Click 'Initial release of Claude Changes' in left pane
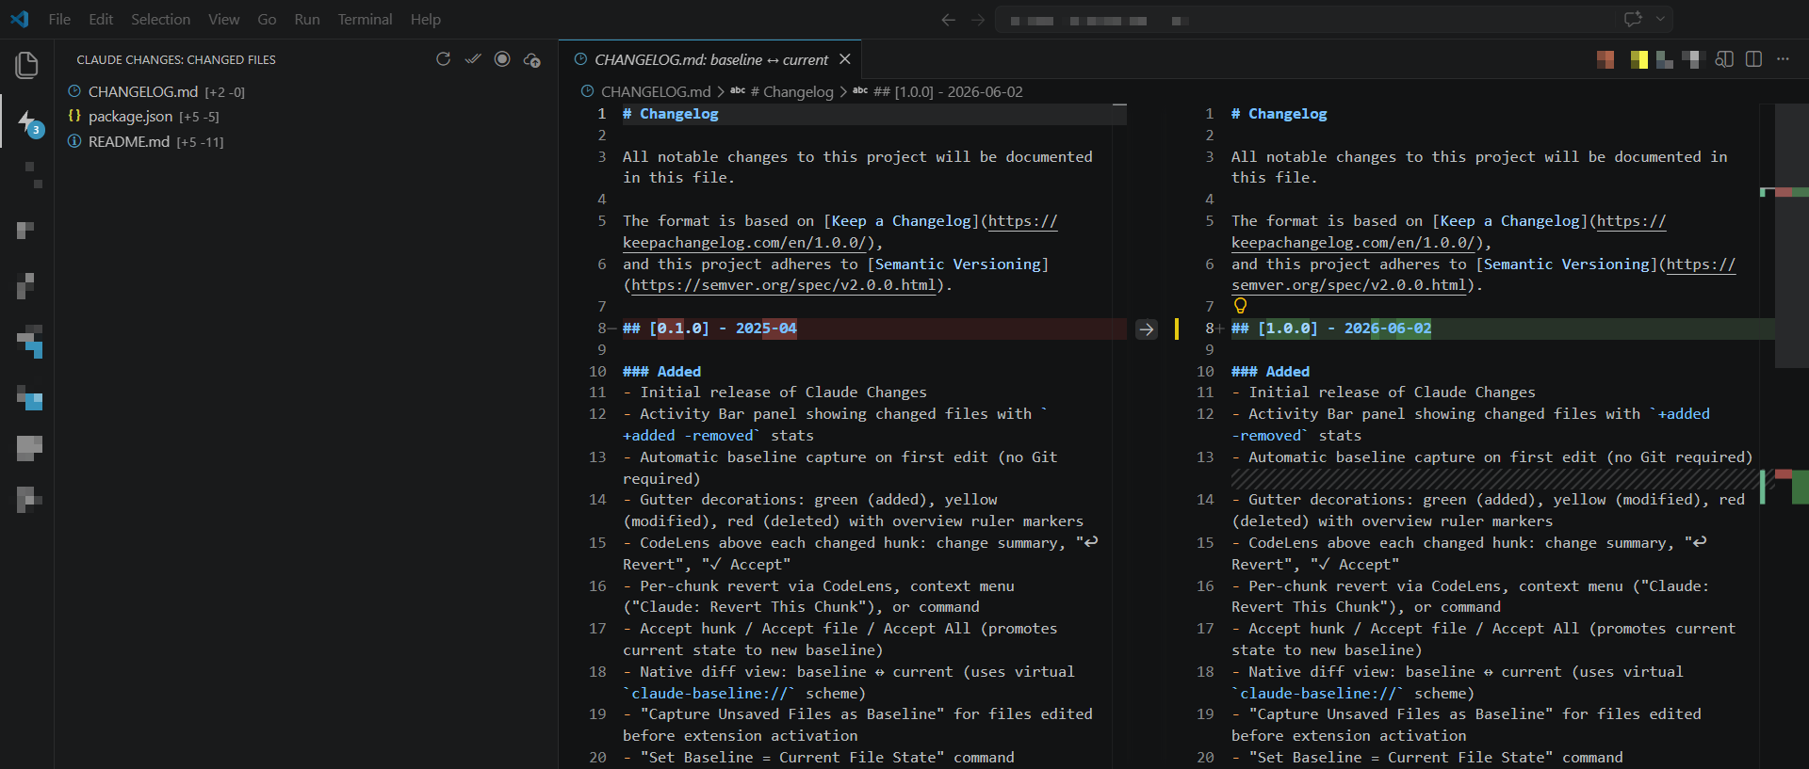This screenshot has height=769, width=1809. [783, 393]
